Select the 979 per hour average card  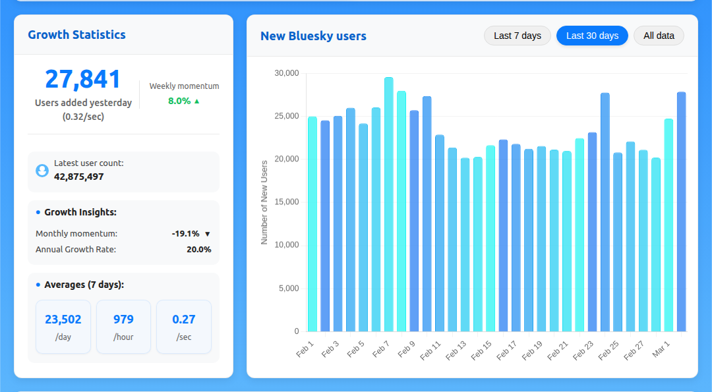[x=123, y=327]
